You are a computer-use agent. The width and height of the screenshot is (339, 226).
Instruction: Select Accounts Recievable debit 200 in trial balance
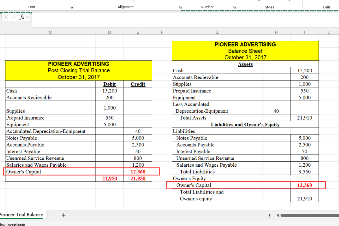click(x=110, y=97)
